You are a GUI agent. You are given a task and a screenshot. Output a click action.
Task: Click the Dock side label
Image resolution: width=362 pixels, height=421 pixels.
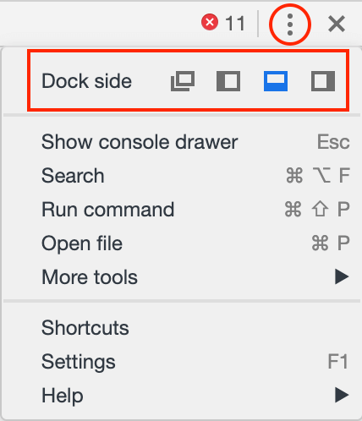(x=86, y=81)
